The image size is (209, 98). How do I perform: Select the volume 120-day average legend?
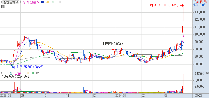(x=38, y=73)
